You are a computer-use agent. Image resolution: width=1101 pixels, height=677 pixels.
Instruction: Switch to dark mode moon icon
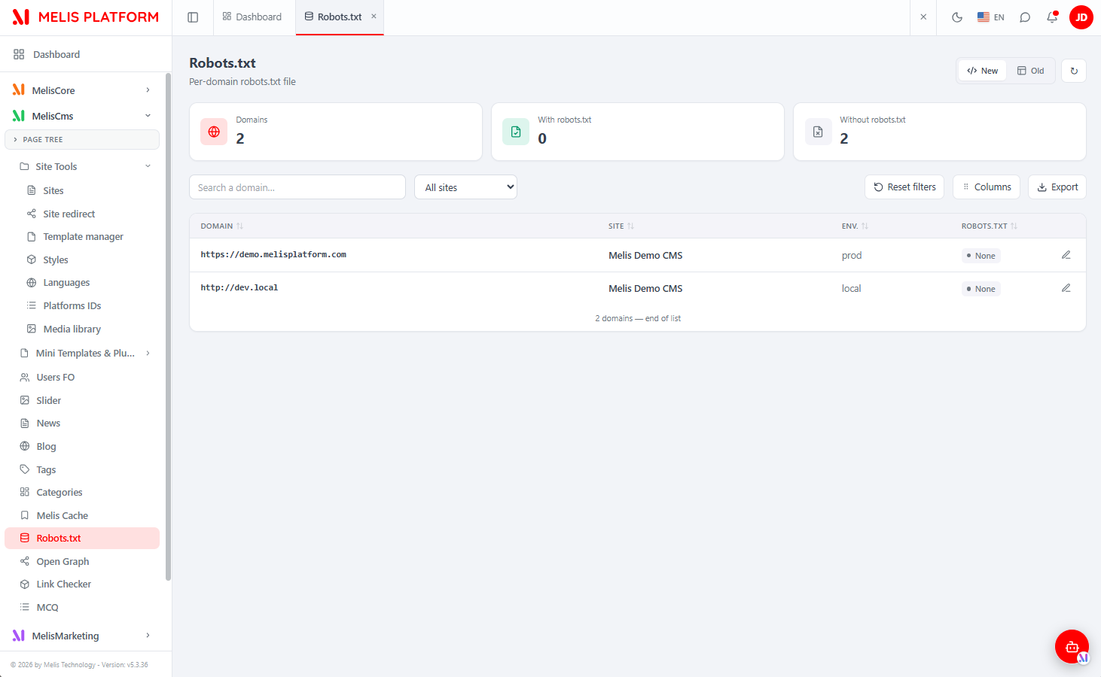[957, 17]
